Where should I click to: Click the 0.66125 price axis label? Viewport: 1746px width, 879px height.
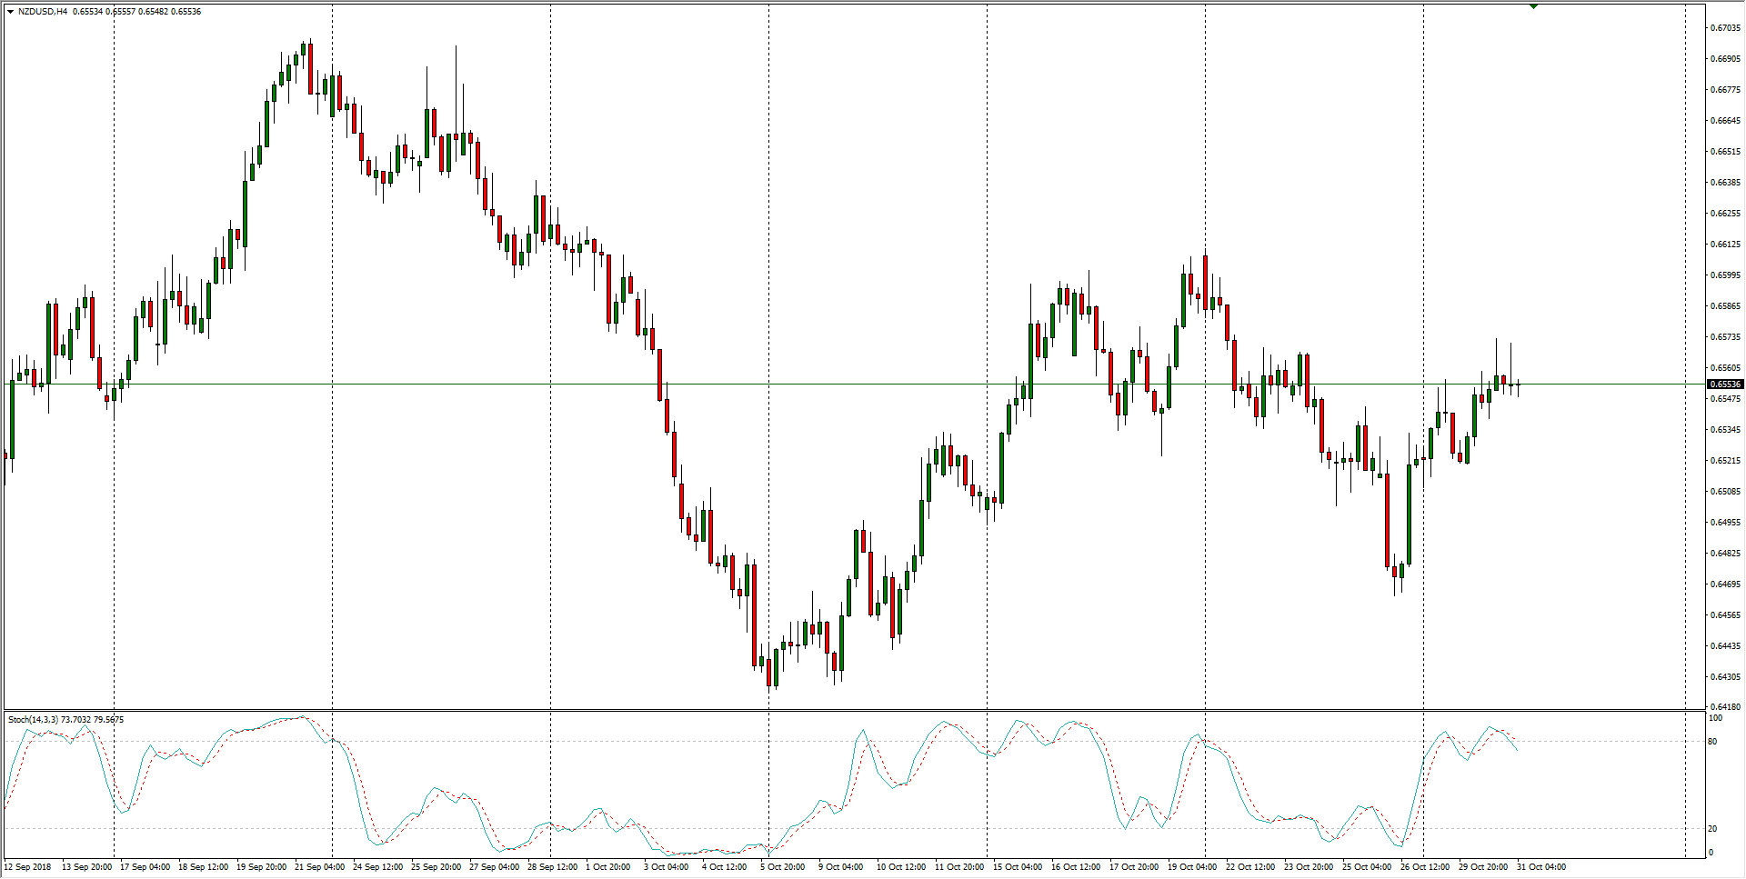[1725, 245]
